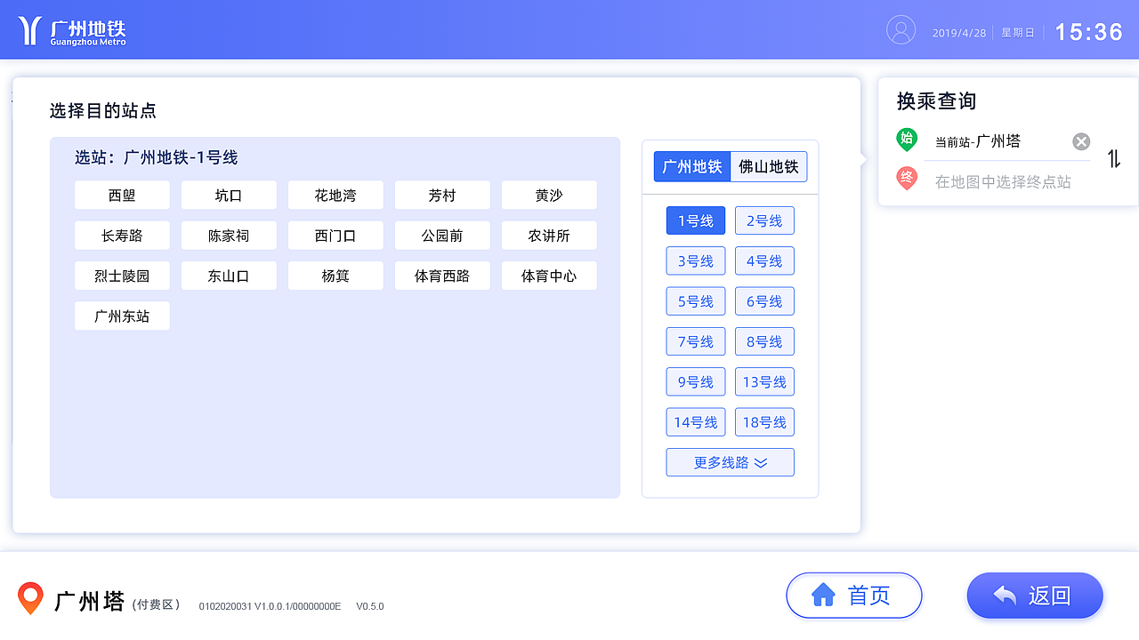This screenshot has height=640, width=1139.
Task: Select 2号线 line button
Action: (x=764, y=220)
